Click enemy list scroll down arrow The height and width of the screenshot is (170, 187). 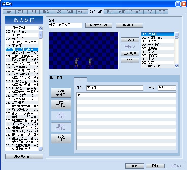(176, 66)
